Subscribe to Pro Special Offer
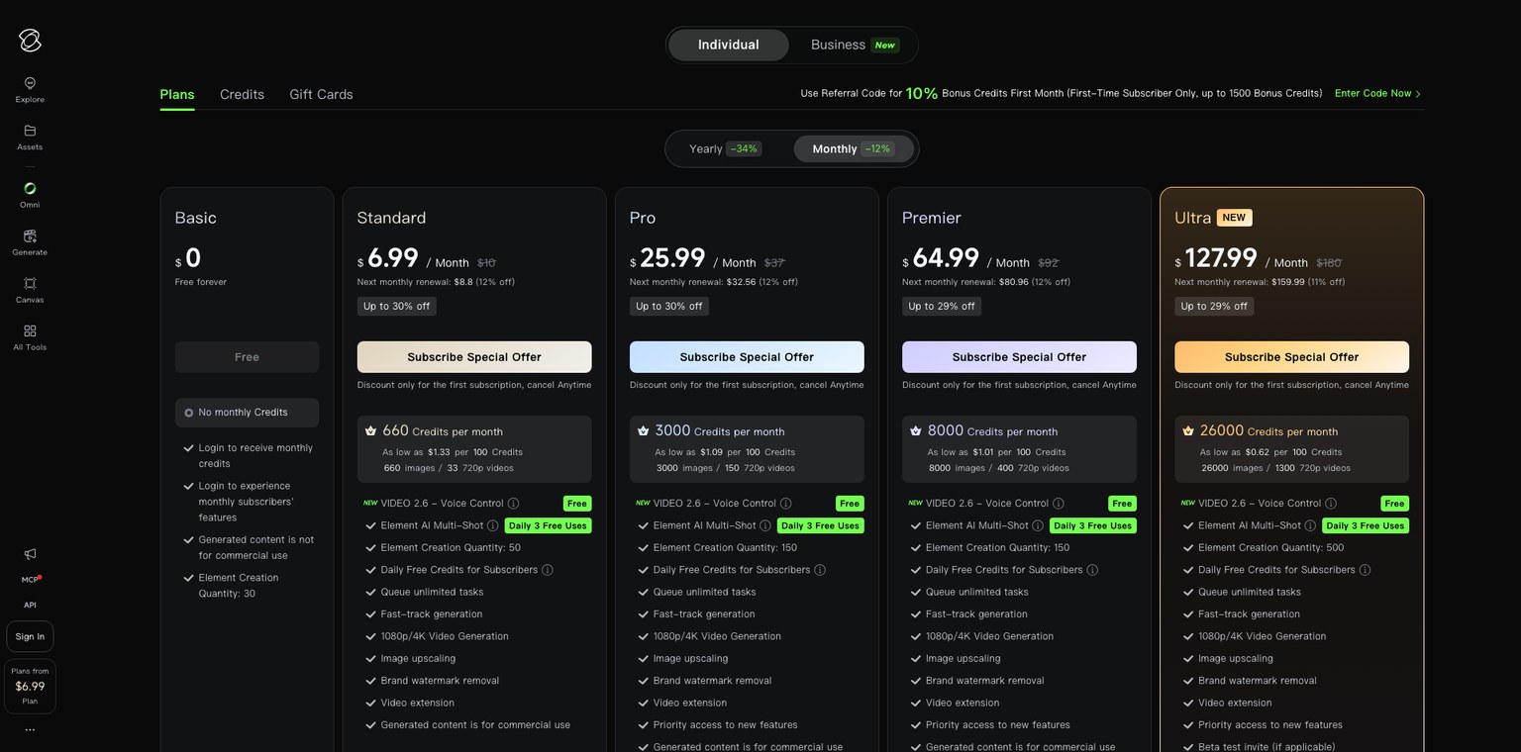The image size is (1521, 752). tap(747, 357)
